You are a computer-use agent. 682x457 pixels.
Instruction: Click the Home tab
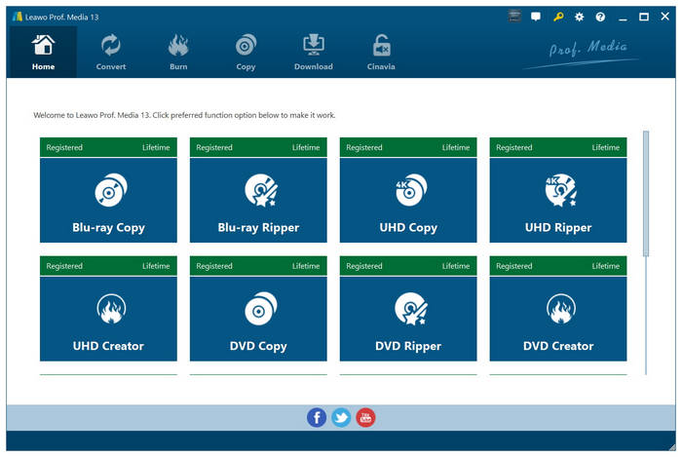[43, 53]
